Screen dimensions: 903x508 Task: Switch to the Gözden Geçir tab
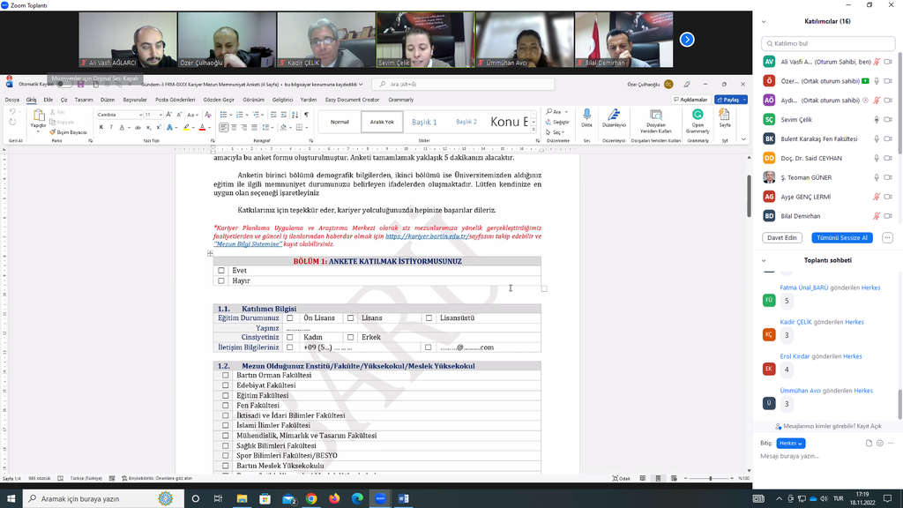pos(219,100)
